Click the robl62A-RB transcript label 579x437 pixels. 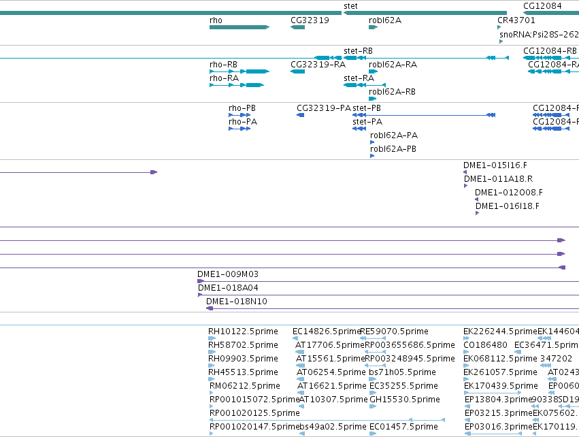(x=392, y=92)
